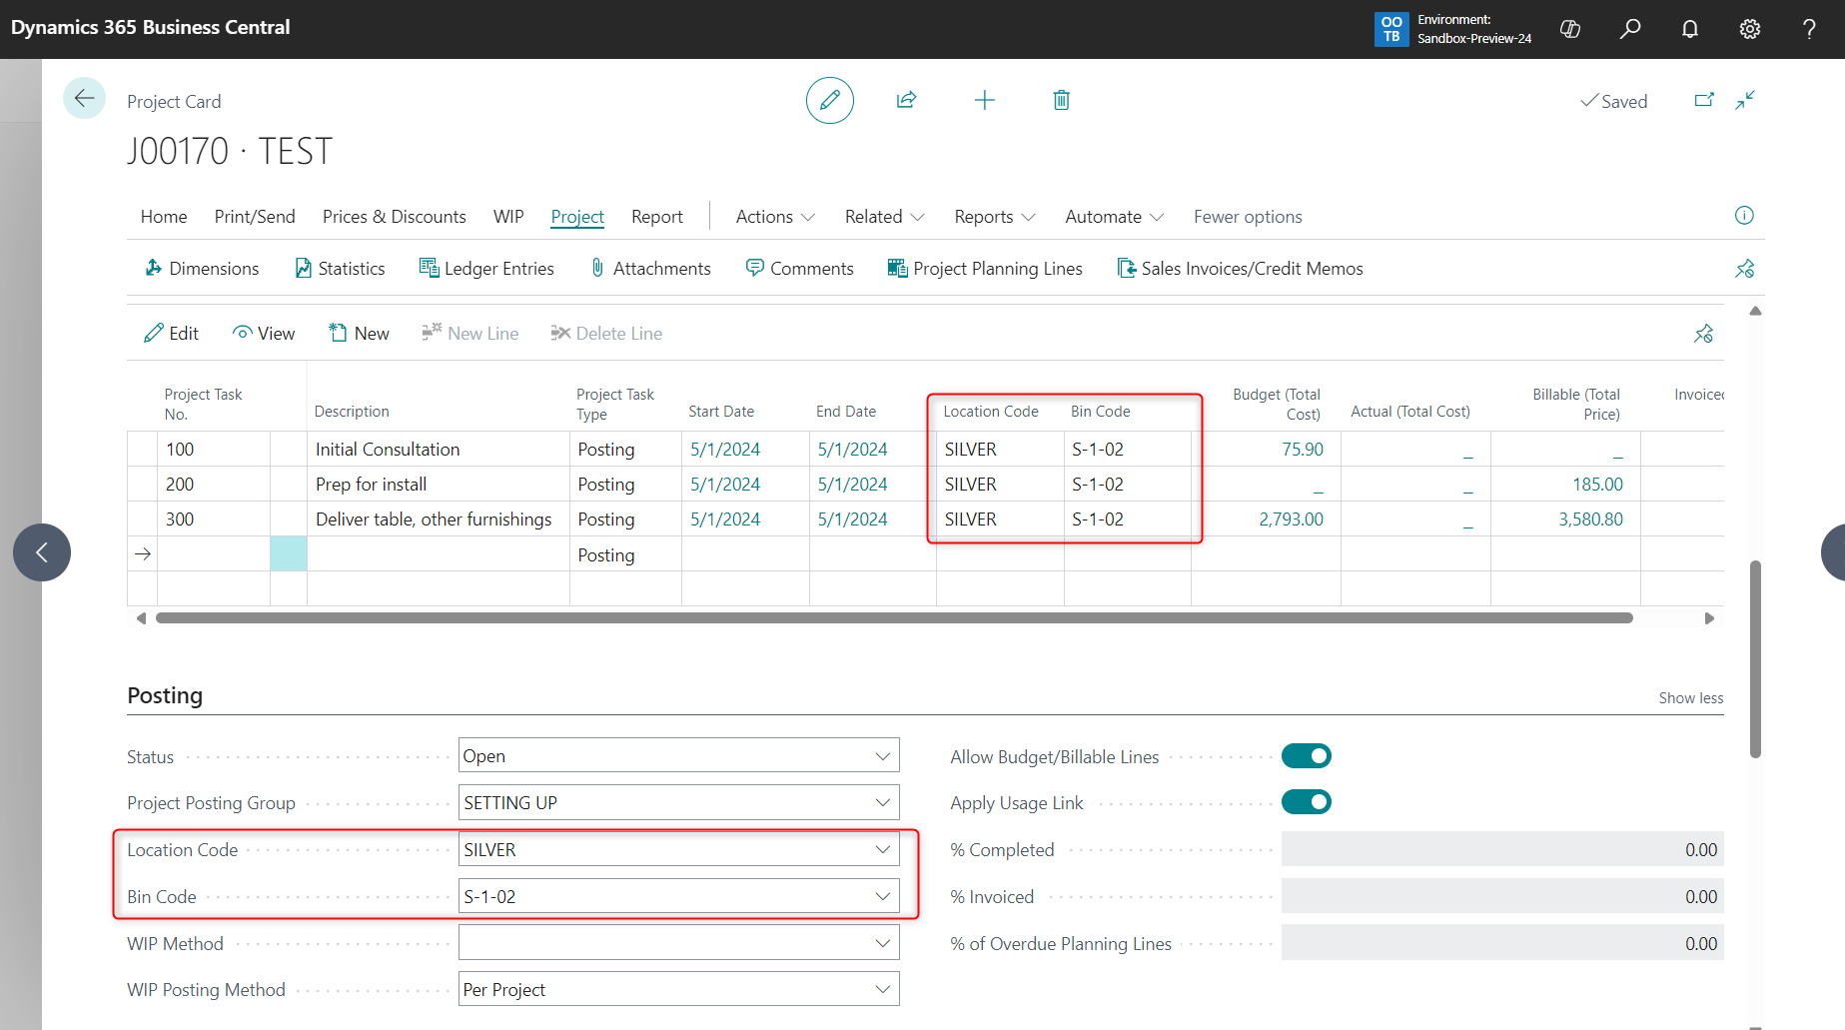Open Copilot icon in top bar
The width and height of the screenshot is (1845, 1030).
tap(1570, 29)
